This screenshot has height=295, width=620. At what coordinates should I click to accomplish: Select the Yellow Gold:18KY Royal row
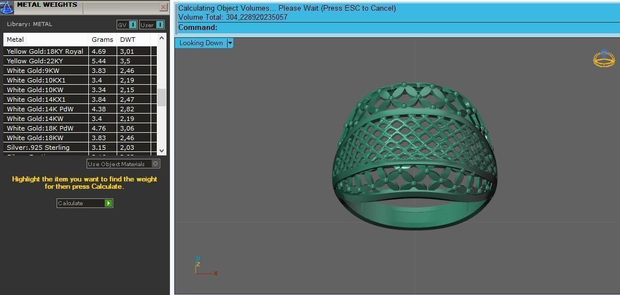point(80,51)
